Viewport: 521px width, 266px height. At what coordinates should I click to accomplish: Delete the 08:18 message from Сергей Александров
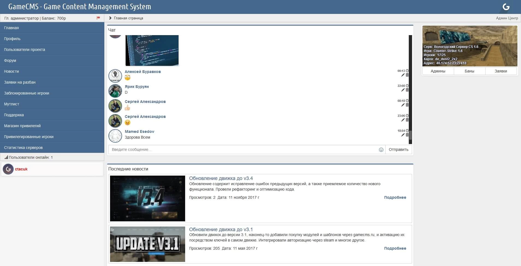tap(407, 105)
